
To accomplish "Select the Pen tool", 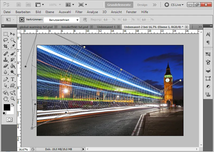I will coord(5,79).
